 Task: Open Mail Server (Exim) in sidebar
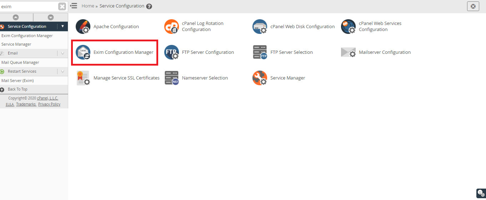tap(17, 81)
